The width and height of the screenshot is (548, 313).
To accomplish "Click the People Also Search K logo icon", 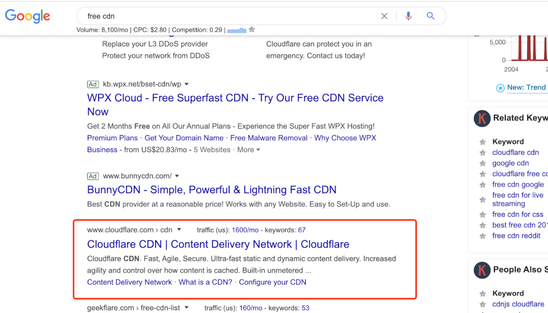I will 482,270.
